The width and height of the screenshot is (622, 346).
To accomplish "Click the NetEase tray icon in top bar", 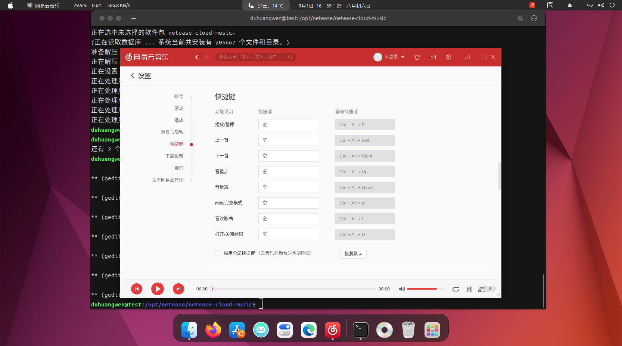I will [532, 5].
